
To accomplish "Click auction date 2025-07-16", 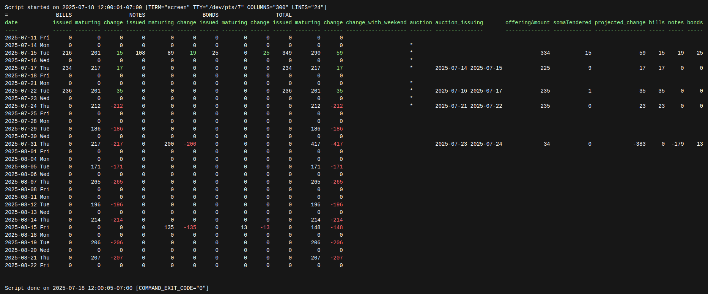I will pyautogui.click(x=451, y=91).
